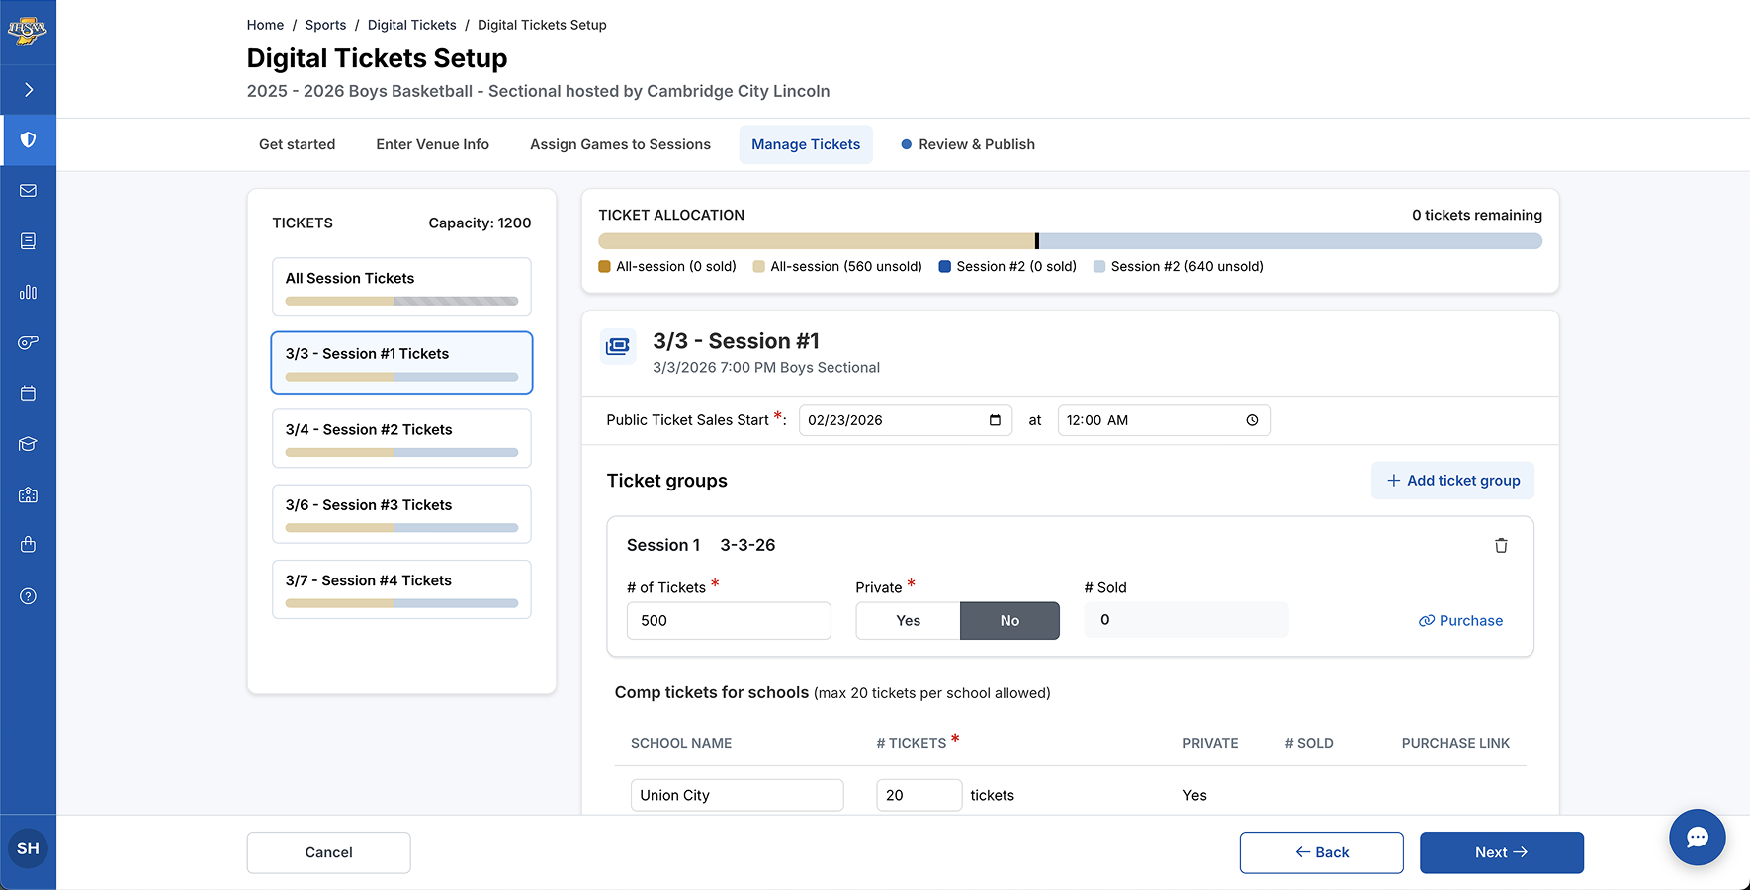Open the ticket icon in sidebar
The image size is (1750, 890).
29,342
